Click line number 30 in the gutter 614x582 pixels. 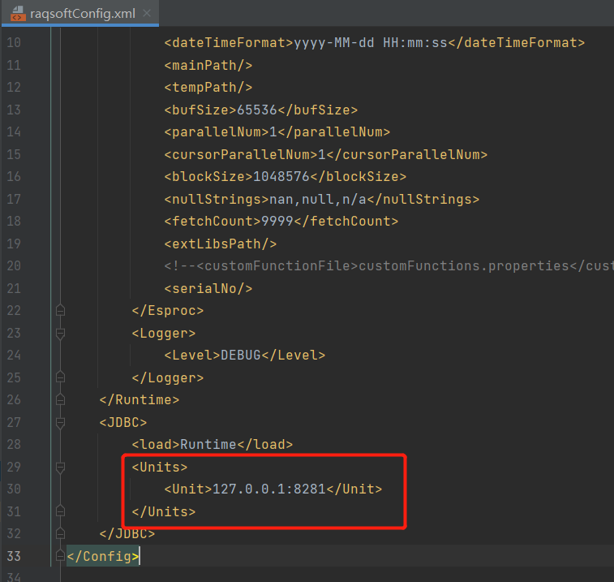pyautogui.click(x=14, y=489)
